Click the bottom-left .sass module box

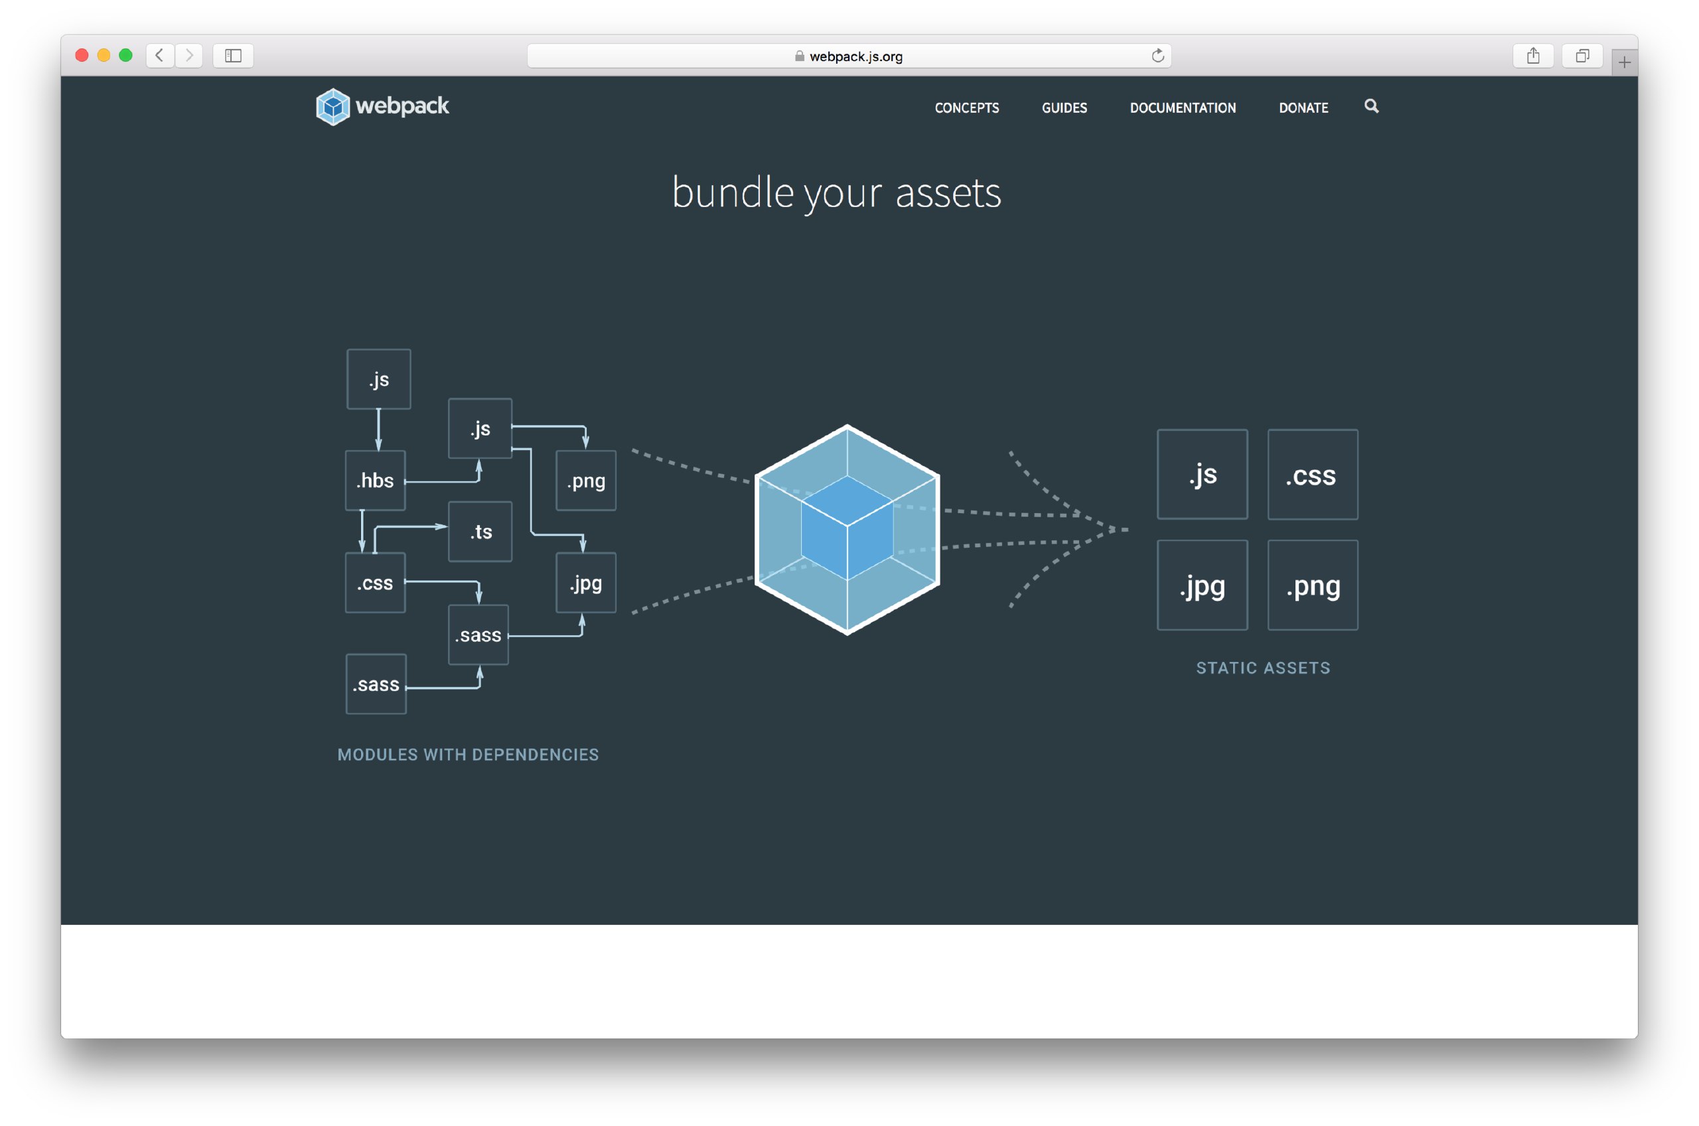(x=376, y=684)
